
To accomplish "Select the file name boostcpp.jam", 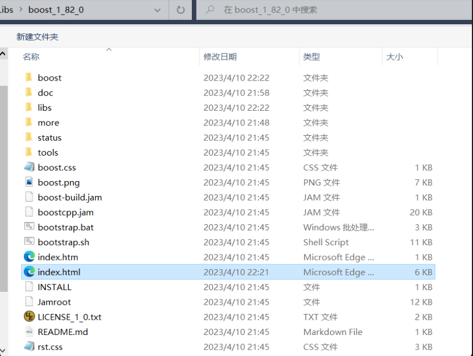I will [x=65, y=212].
